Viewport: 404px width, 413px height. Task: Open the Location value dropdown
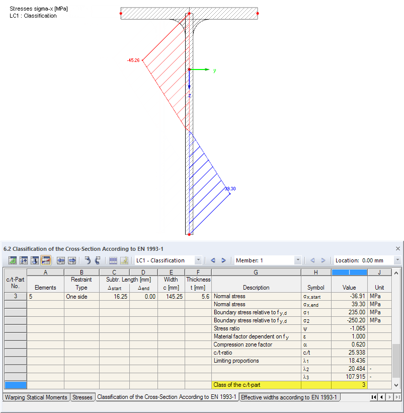(x=397, y=260)
